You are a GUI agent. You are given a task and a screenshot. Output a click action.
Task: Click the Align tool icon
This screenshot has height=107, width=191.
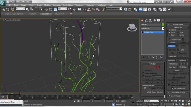click(130, 9)
